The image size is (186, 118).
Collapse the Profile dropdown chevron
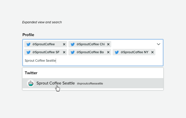158,44
